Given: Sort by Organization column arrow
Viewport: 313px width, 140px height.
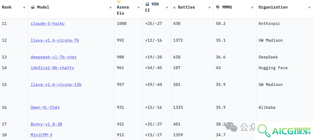Looking at the screenshot, I should point(309,7).
